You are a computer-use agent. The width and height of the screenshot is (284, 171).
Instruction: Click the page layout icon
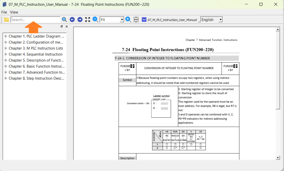(136, 20)
